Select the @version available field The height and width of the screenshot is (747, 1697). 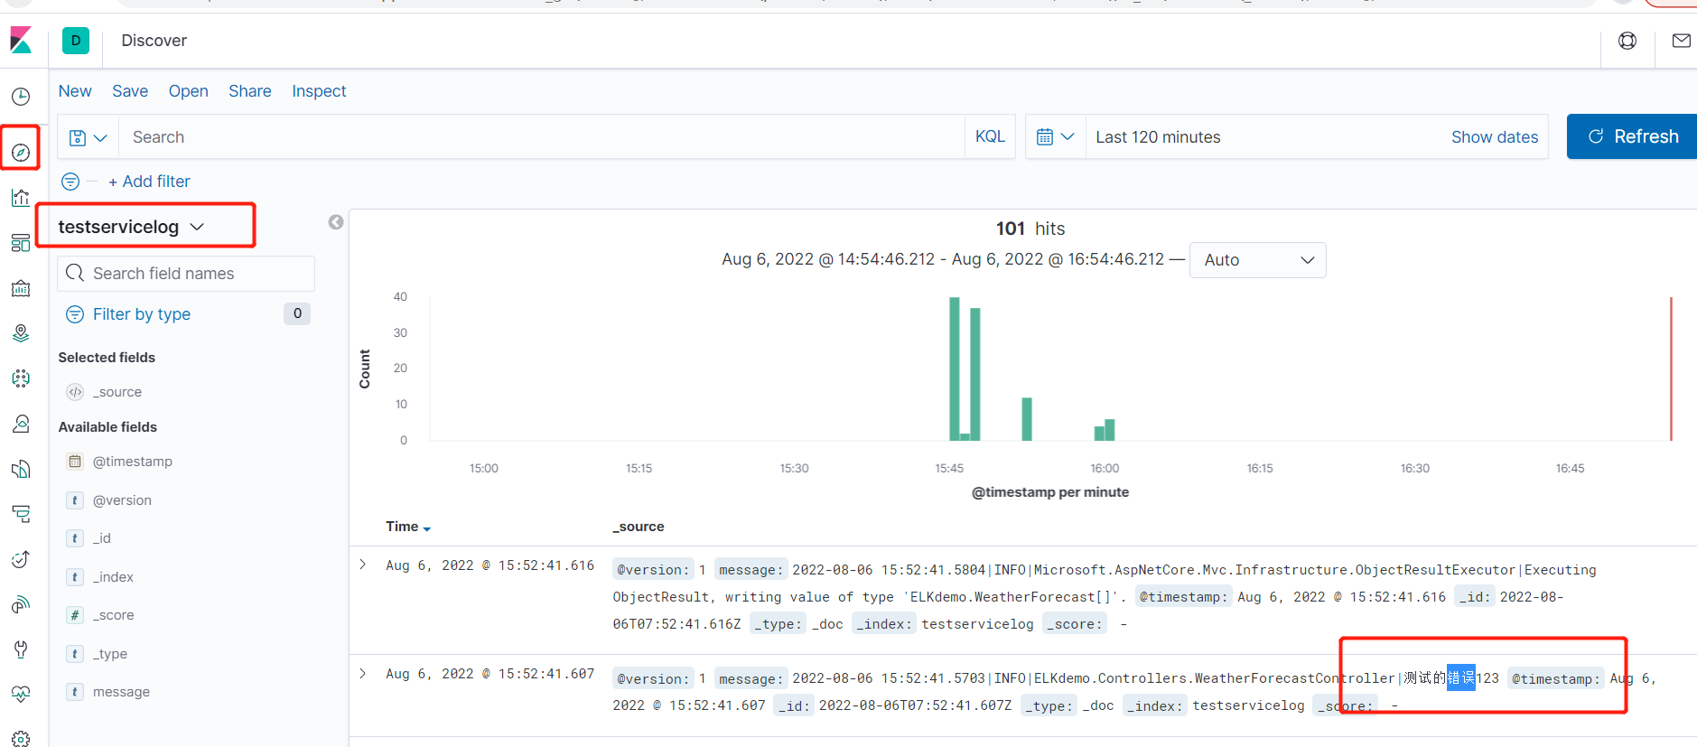click(122, 500)
